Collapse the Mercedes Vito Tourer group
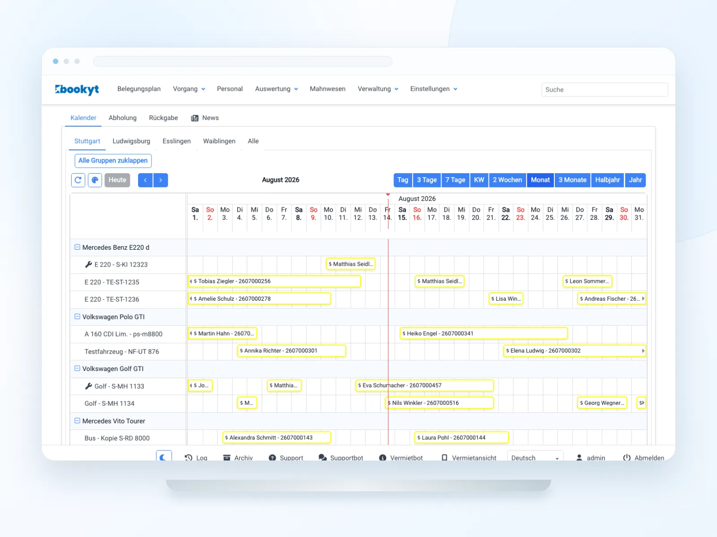Viewport: 717px width, 537px height. click(x=77, y=421)
